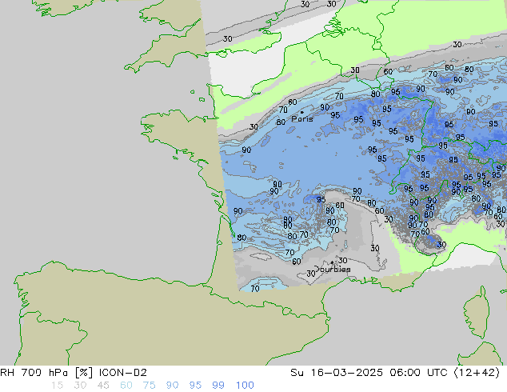This screenshot has width=507, height=392.
Task: Click the '70' contour label nearest Spain
Action: [x=255, y=289]
